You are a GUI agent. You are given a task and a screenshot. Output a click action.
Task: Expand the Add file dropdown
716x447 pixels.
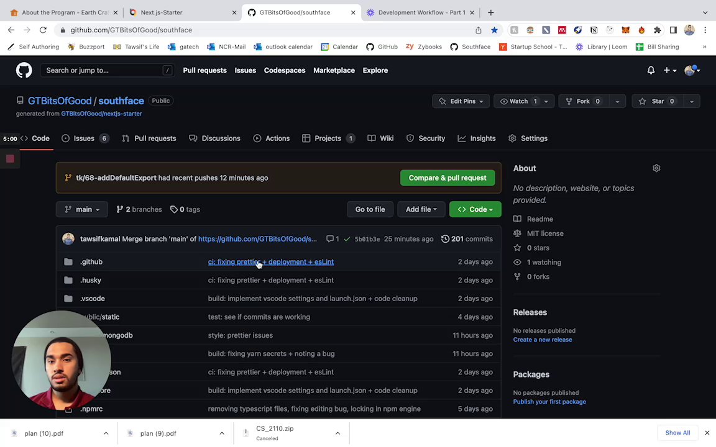point(421,209)
